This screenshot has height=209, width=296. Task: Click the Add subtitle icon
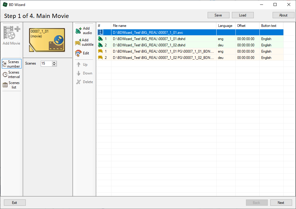78,42
